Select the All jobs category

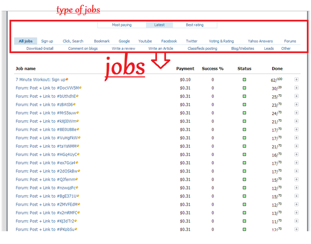(25, 41)
